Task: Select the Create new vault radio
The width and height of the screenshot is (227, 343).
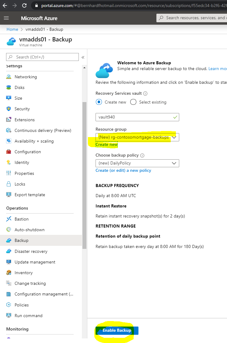Action: click(x=99, y=102)
